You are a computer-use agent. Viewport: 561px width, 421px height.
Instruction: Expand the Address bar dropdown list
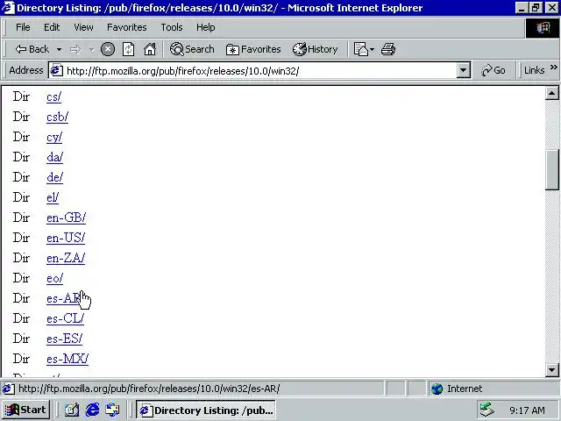coord(463,70)
